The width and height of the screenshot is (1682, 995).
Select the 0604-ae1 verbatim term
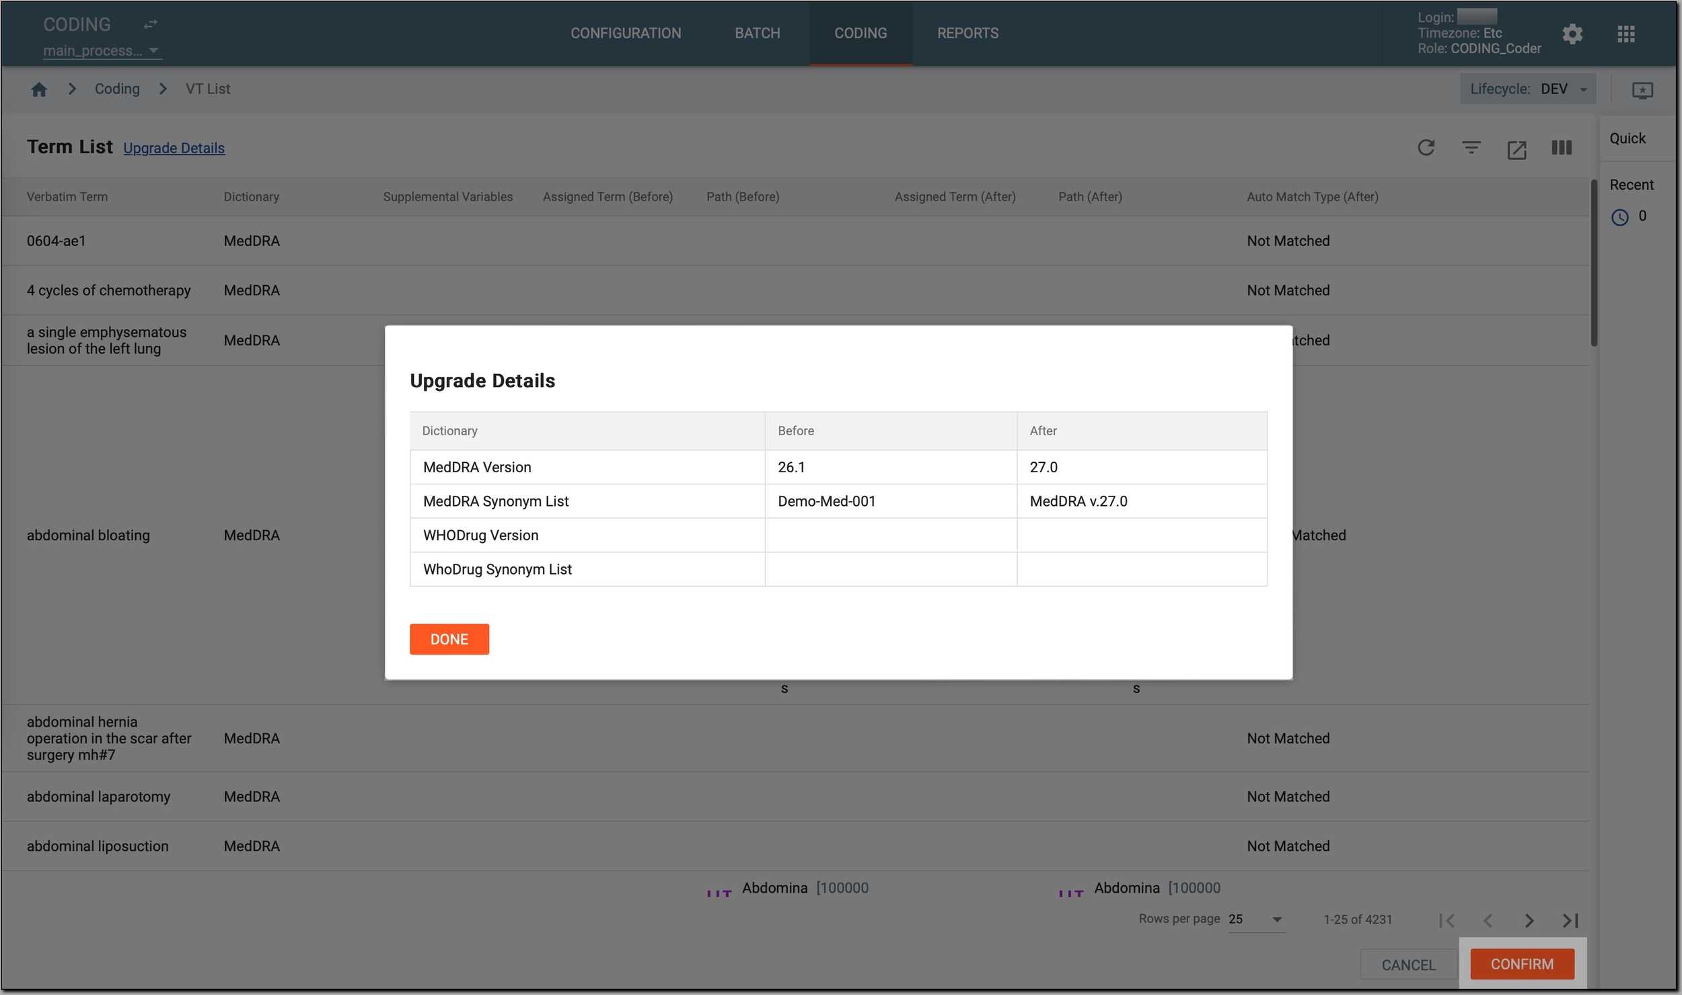56,241
